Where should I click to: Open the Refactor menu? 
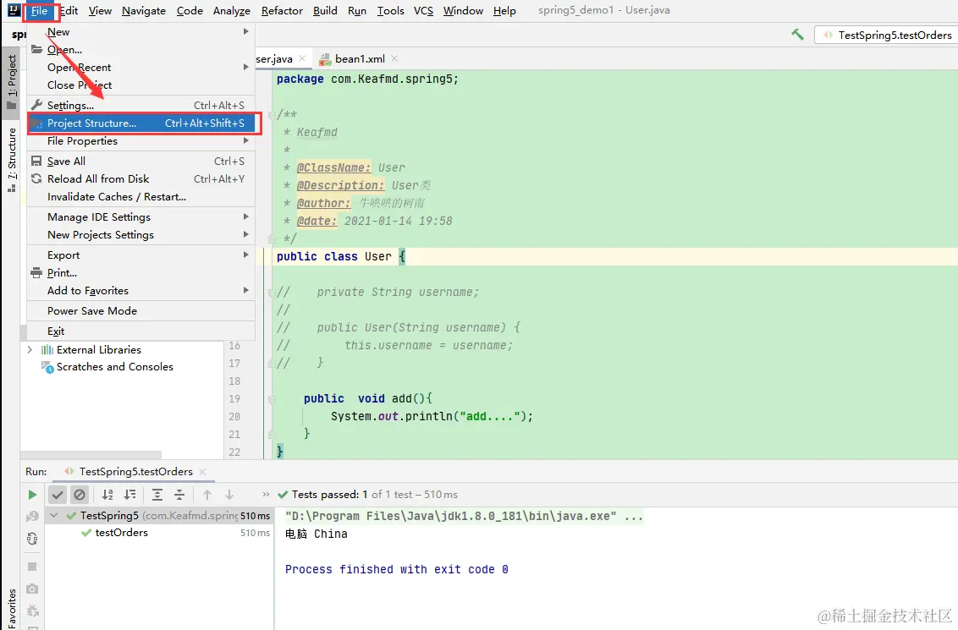[282, 10]
